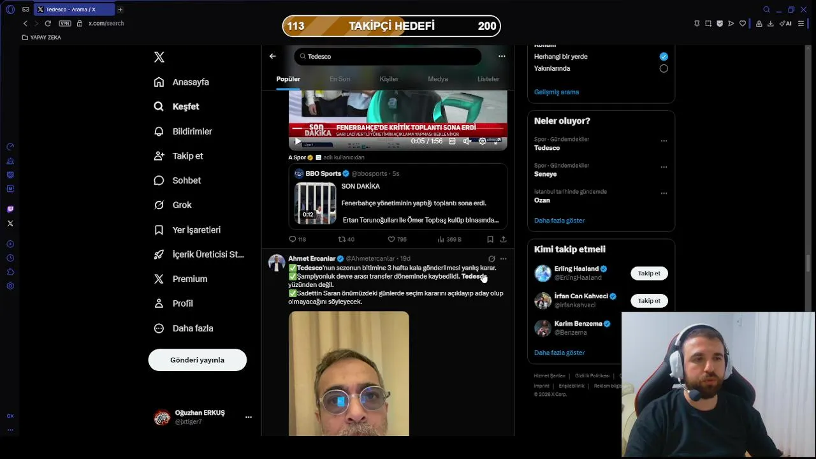The image size is (816, 459).
Task: Open the BBO Sports quoted video thumbnail
Action: click(315, 203)
